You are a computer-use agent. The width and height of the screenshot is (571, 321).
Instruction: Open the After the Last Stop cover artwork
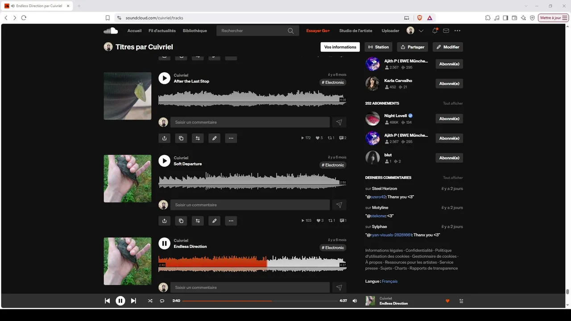click(x=128, y=96)
